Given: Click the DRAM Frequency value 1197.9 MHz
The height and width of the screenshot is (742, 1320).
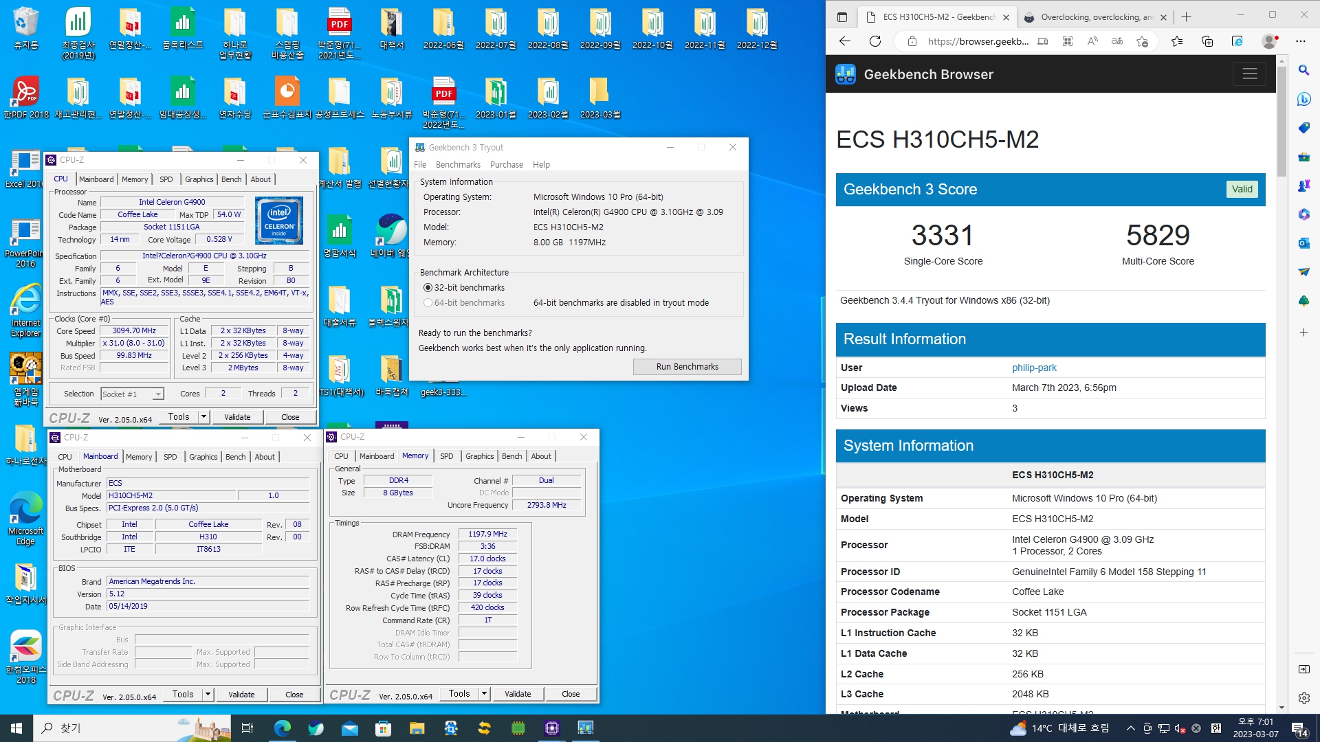Looking at the screenshot, I should [487, 535].
